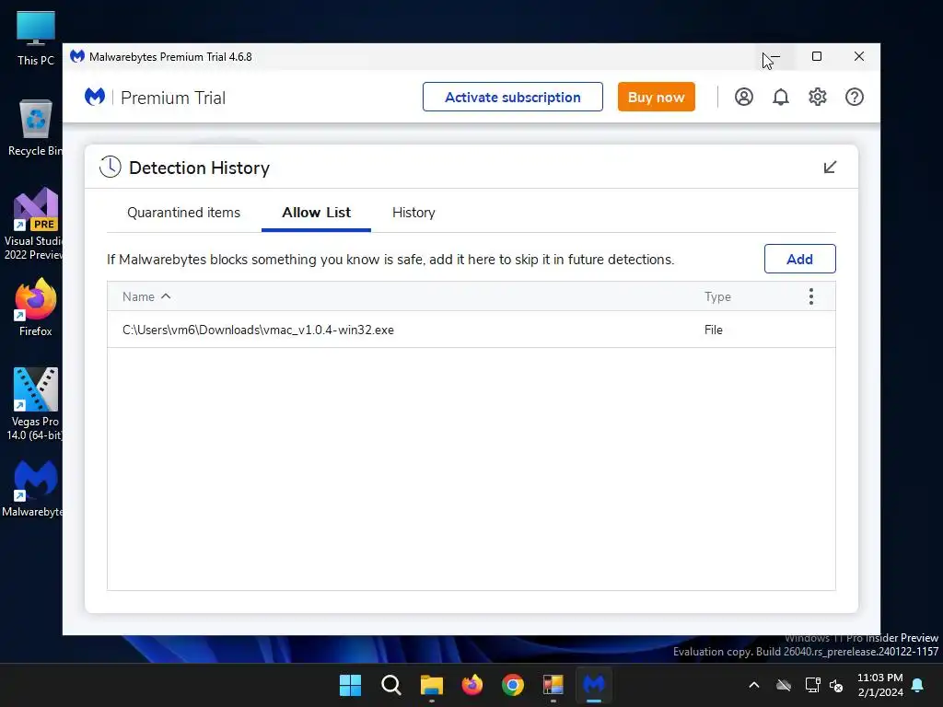Open Firefox from the taskbar
The height and width of the screenshot is (707, 943).
click(x=472, y=685)
